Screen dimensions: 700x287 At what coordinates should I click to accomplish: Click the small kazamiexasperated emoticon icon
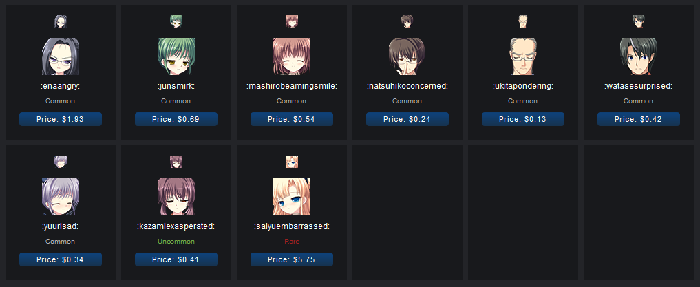click(x=176, y=162)
